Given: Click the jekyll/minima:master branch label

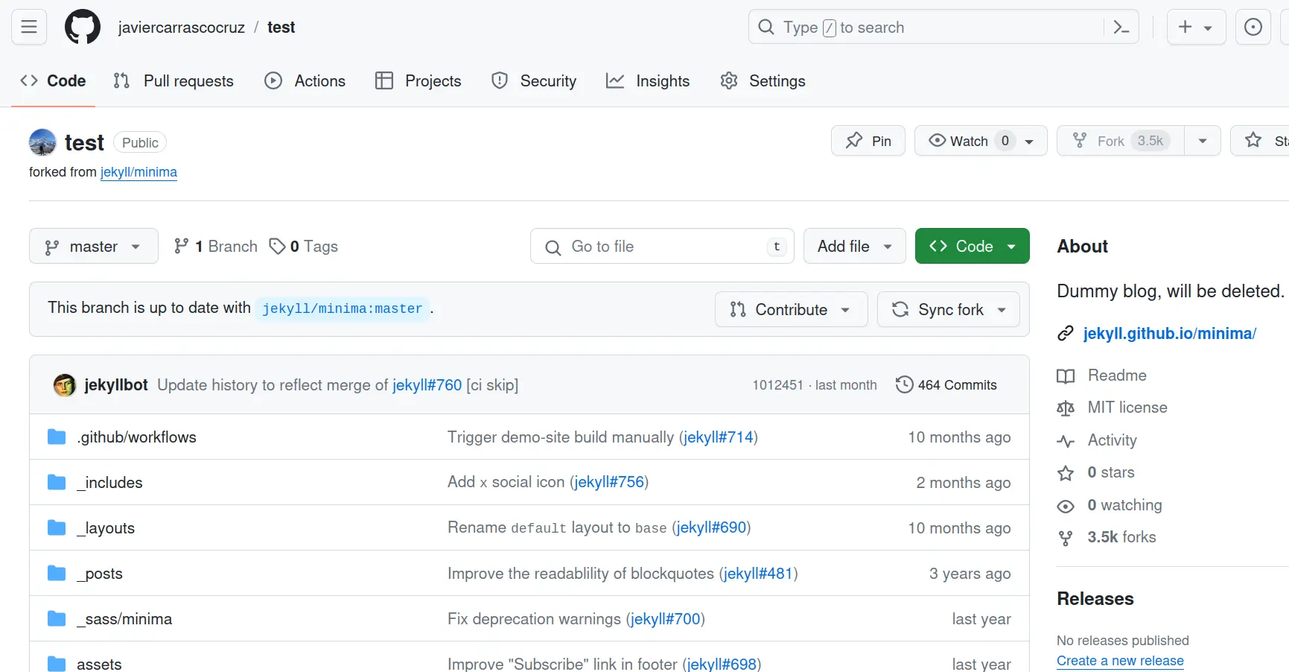Looking at the screenshot, I should [x=342, y=308].
